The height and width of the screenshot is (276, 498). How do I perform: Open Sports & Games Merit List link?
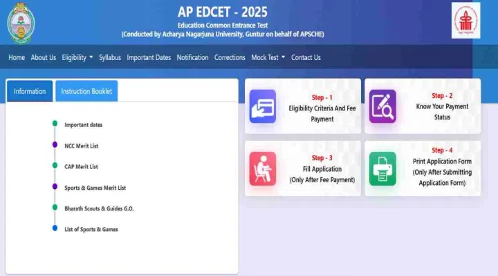(x=95, y=188)
